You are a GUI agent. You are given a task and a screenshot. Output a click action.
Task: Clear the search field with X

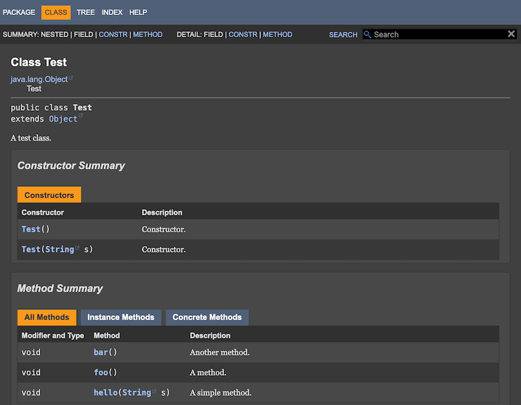pyautogui.click(x=511, y=34)
